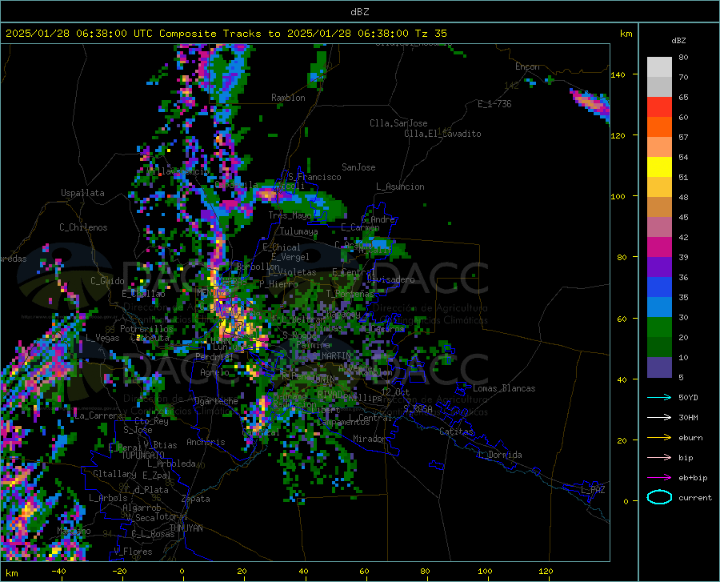
Task: Click the 'Zapata' map label
Action: pyautogui.click(x=196, y=499)
